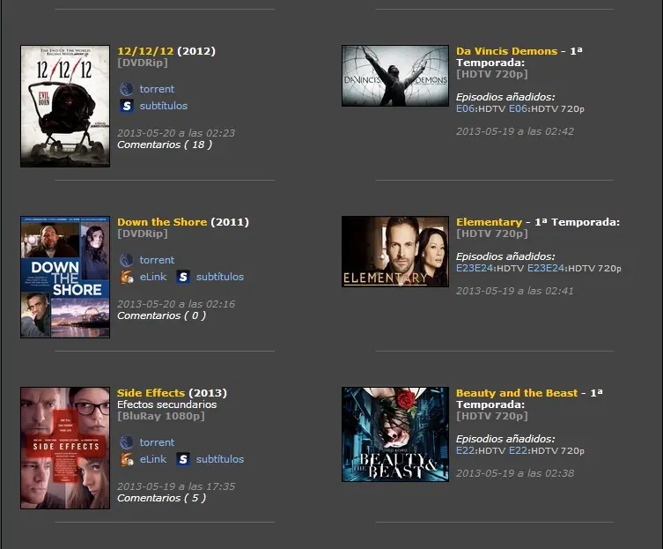Open the 12/12/12 movie title link
Viewport: 663px width, 549px height.
tap(145, 51)
